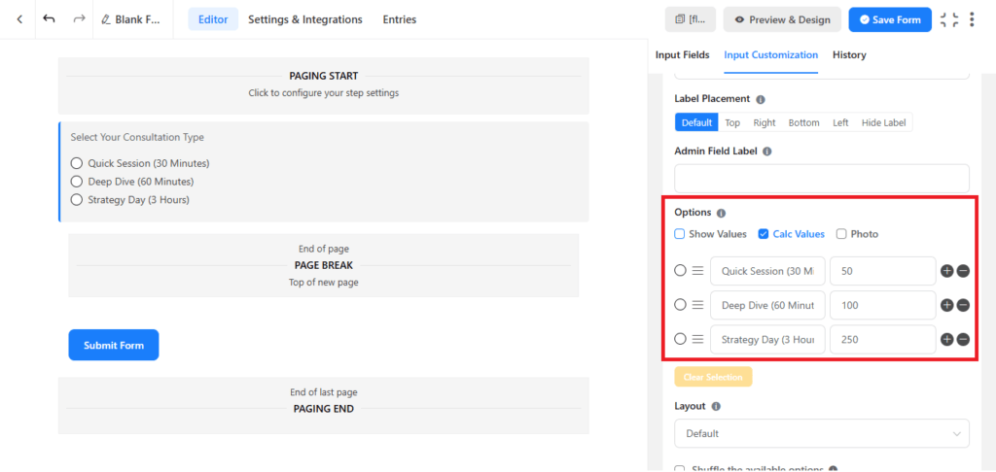Click the calc value field showing 50

882,271
